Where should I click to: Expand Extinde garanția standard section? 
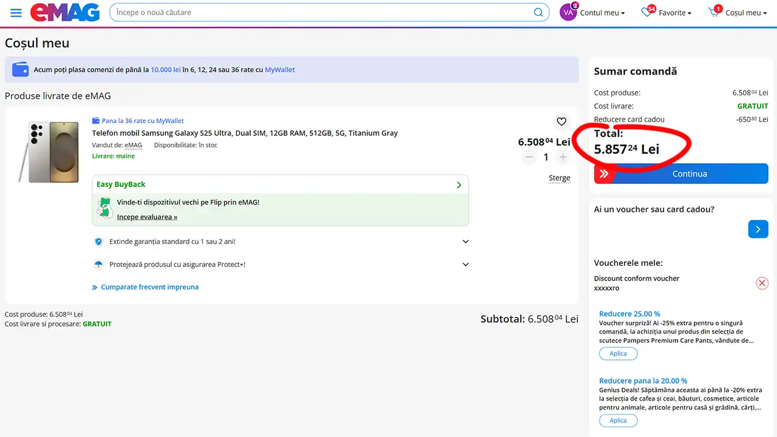click(466, 242)
